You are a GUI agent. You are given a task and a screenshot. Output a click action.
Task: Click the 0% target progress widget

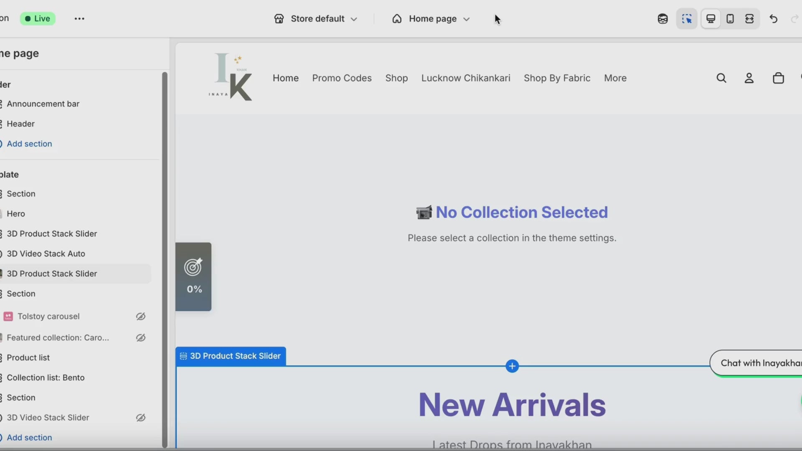(193, 276)
